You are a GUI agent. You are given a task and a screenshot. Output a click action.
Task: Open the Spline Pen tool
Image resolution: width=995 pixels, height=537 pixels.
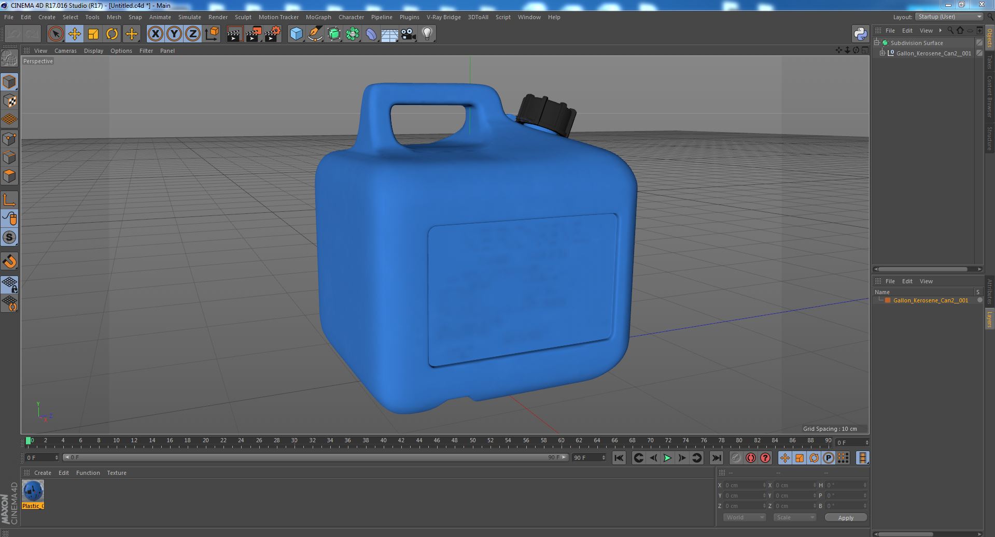pyautogui.click(x=315, y=34)
